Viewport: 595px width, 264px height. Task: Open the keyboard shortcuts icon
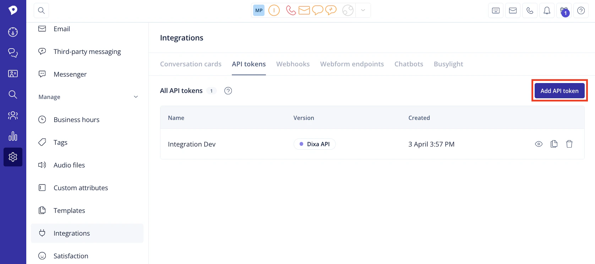coord(496,11)
